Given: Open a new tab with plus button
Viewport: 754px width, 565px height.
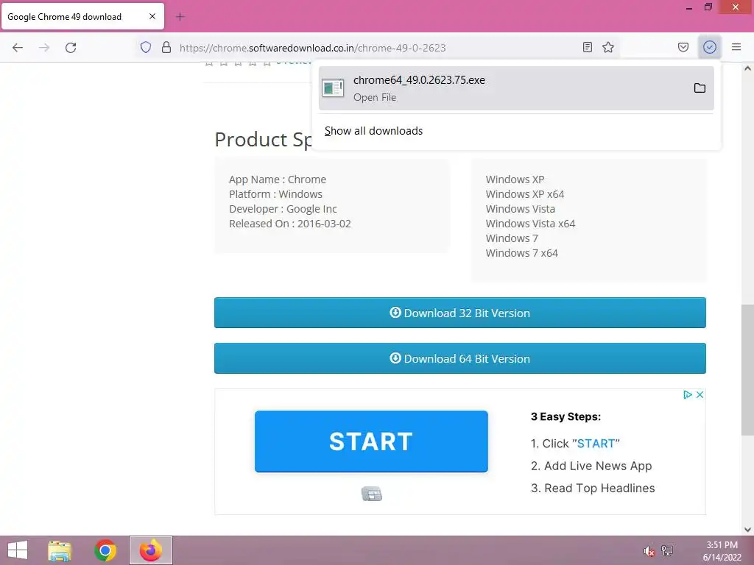Looking at the screenshot, I should 180,17.
